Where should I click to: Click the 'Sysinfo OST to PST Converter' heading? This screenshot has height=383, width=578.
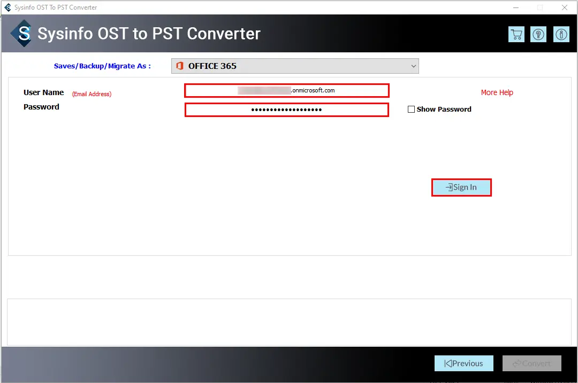coord(149,34)
